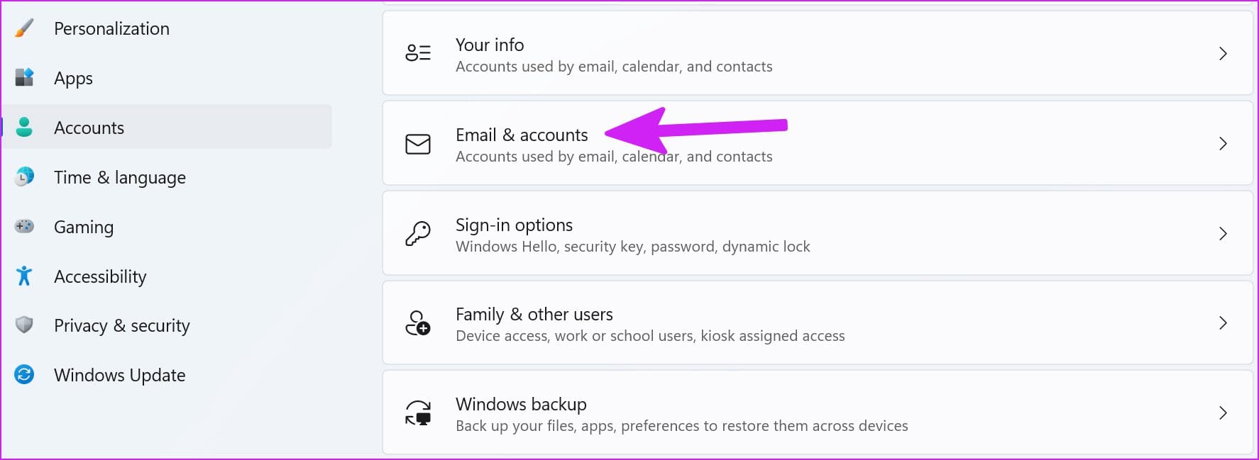Open Sign-in options via right chevron
This screenshot has height=460, width=1259.
tap(1223, 234)
